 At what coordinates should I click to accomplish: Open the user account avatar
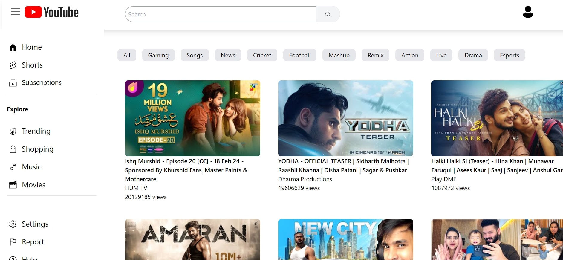tap(528, 12)
